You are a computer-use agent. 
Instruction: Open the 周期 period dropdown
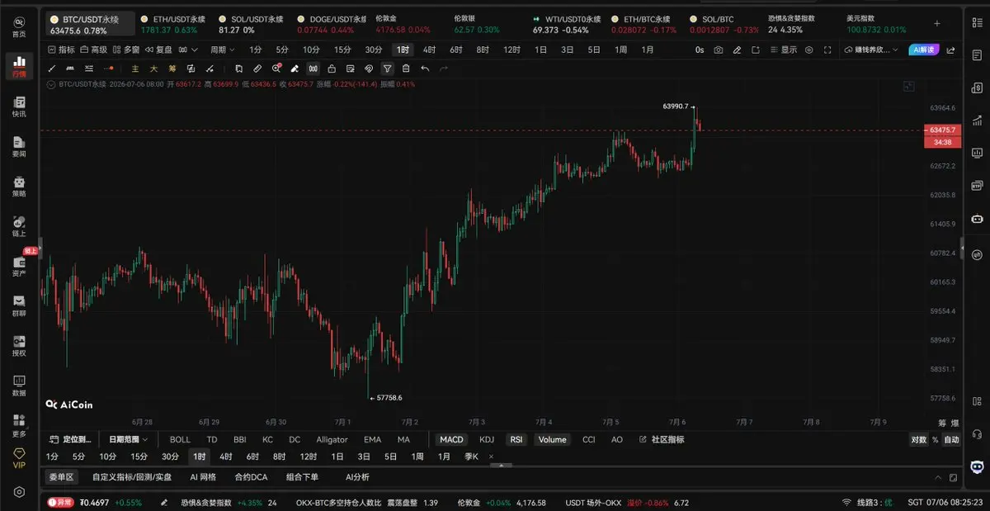(221, 50)
